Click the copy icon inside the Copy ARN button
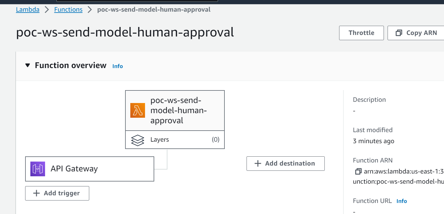Viewport: 444px width, 214px height. (x=399, y=32)
